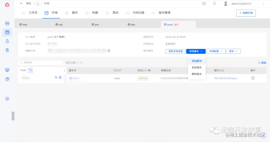Switch to the 测试 tab

(x=112, y=13)
